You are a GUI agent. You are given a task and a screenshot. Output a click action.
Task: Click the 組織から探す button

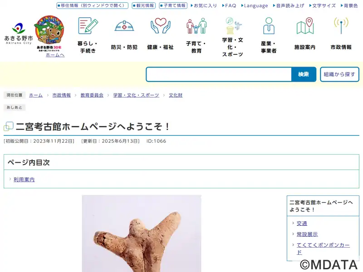(x=339, y=74)
